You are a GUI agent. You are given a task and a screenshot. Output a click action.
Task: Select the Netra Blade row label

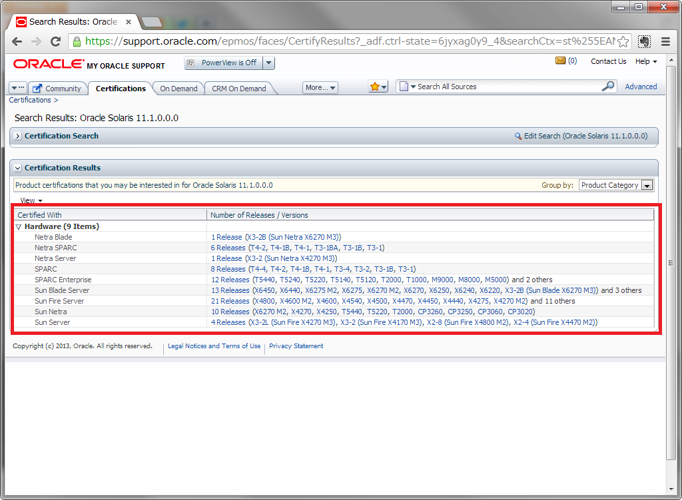coord(53,237)
